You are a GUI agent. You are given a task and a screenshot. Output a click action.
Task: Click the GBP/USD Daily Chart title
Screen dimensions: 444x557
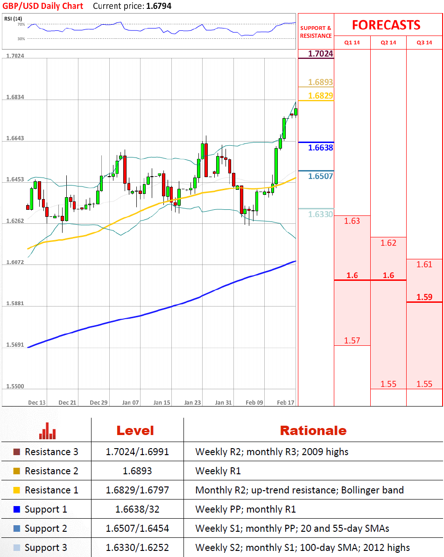[x=43, y=6]
